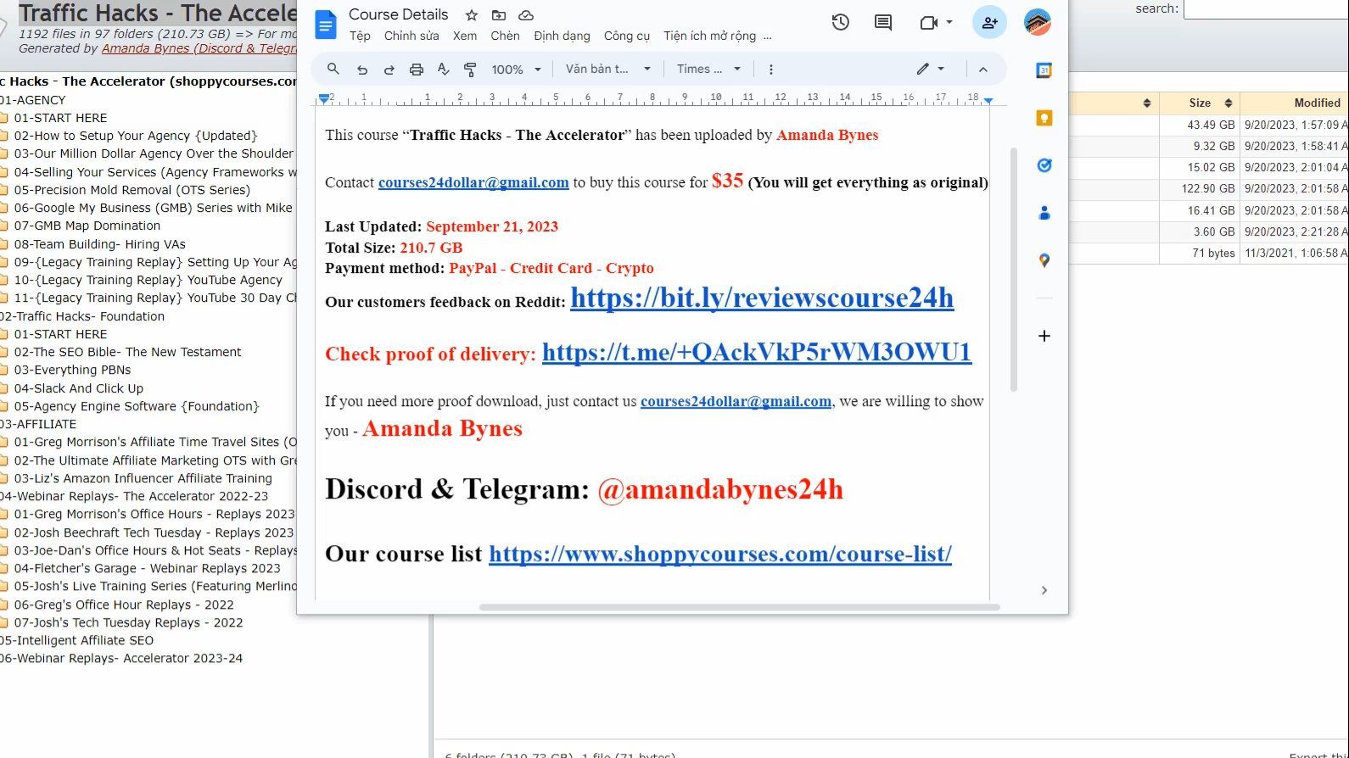This screenshot has height=758, width=1349.
Task: Open the Meet camera dropdown arrow
Action: click(x=949, y=23)
